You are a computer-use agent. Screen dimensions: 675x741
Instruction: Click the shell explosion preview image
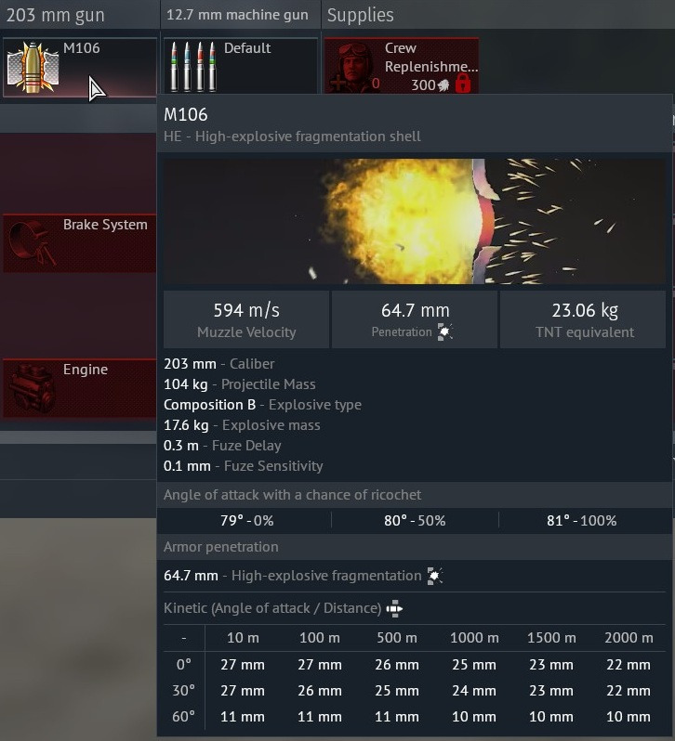point(415,221)
